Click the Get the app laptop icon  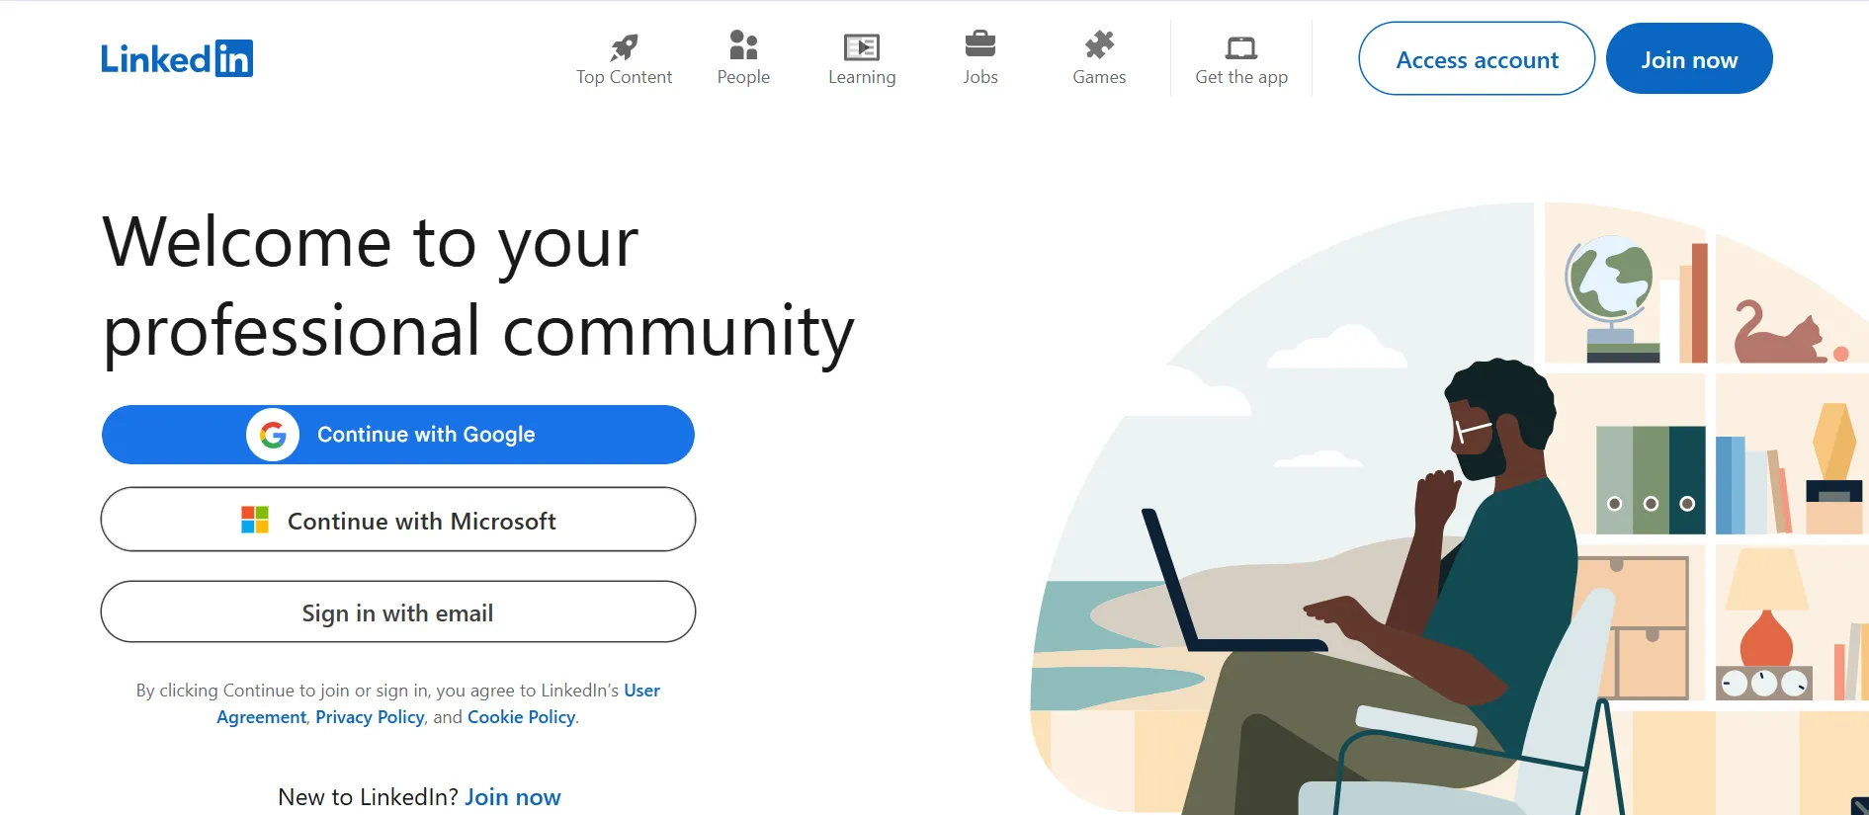pyautogui.click(x=1241, y=47)
